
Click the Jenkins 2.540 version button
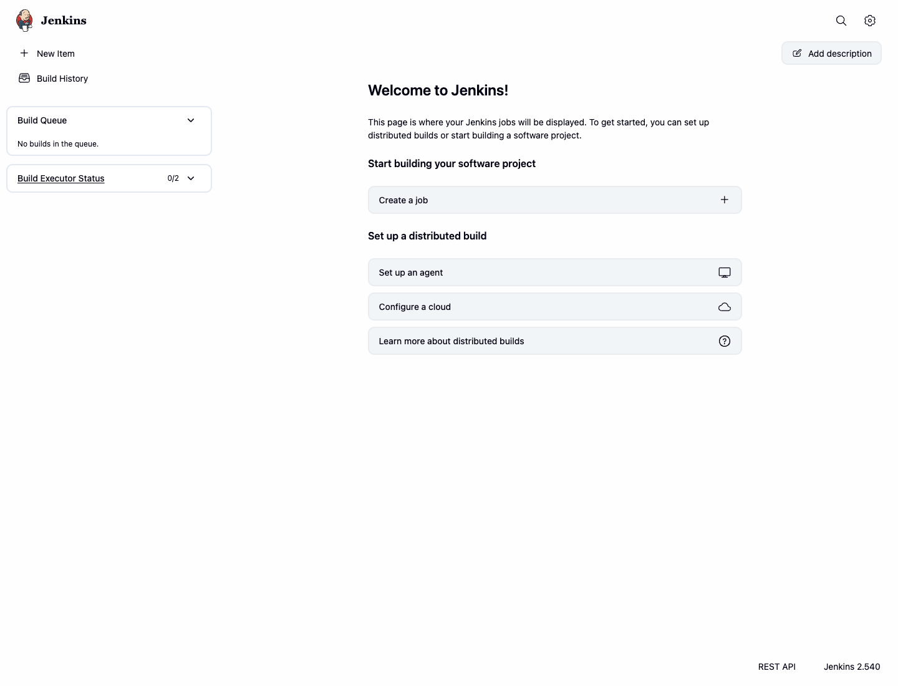click(852, 667)
